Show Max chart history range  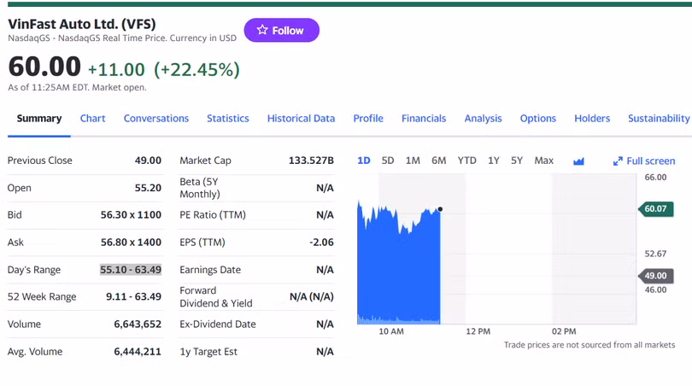point(543,161)
